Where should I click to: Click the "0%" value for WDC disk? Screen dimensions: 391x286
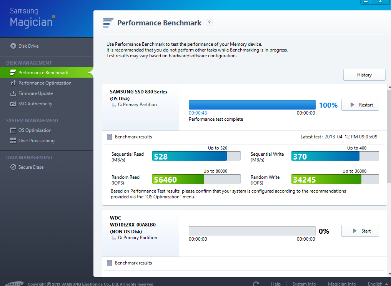324,231
